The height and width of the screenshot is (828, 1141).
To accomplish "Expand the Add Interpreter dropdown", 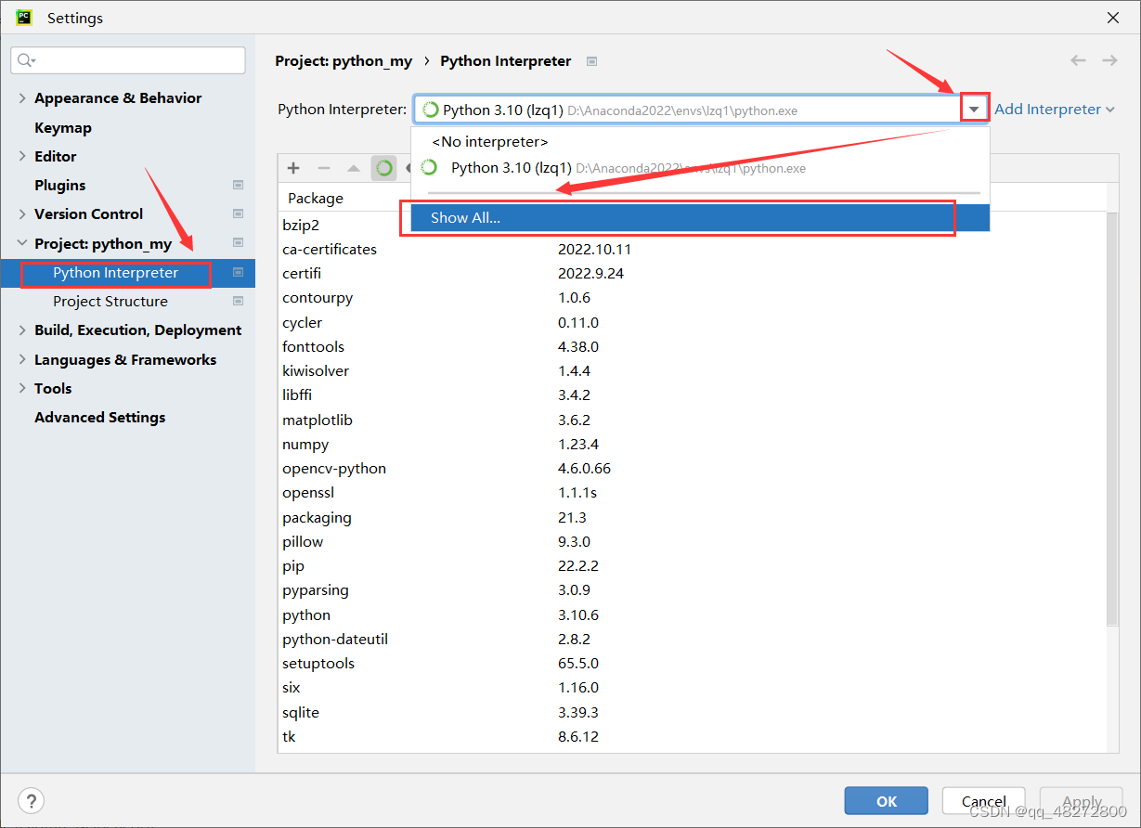I will pyautogui.click(x=1055, y=109).
